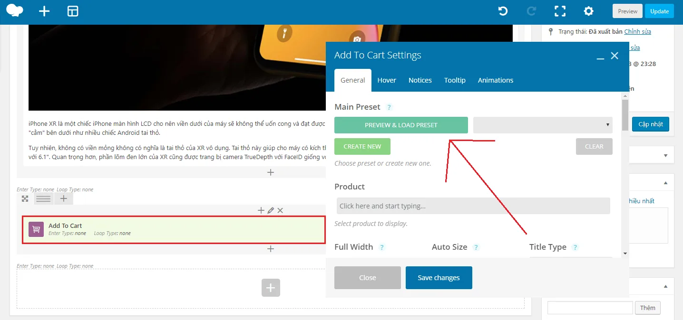Show help for Title Type option
683x320 pixels.
point(575,247)
